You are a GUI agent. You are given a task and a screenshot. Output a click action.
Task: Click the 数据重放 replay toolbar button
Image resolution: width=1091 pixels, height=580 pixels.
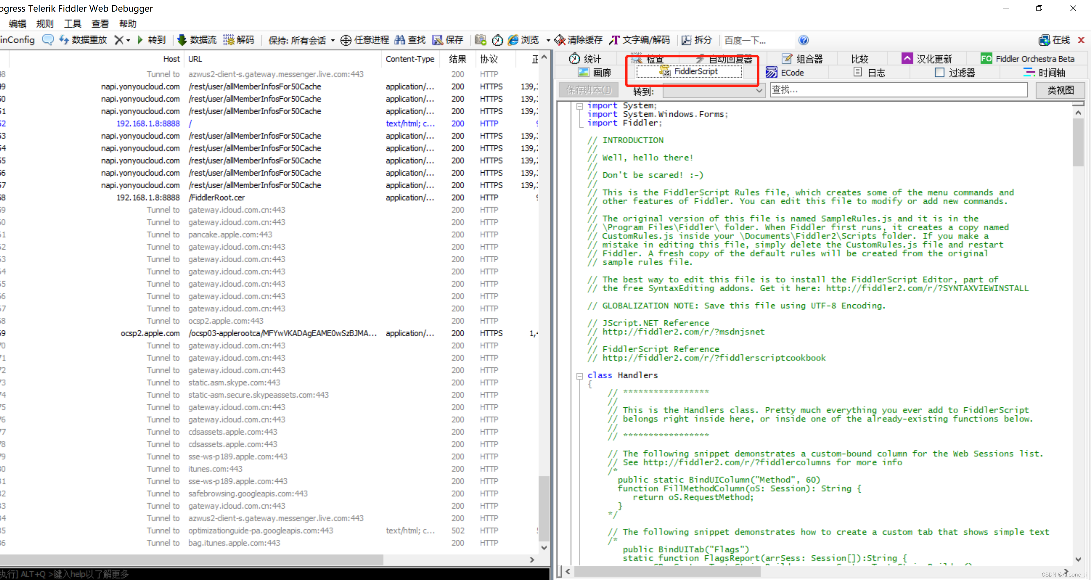pos(82,40)
